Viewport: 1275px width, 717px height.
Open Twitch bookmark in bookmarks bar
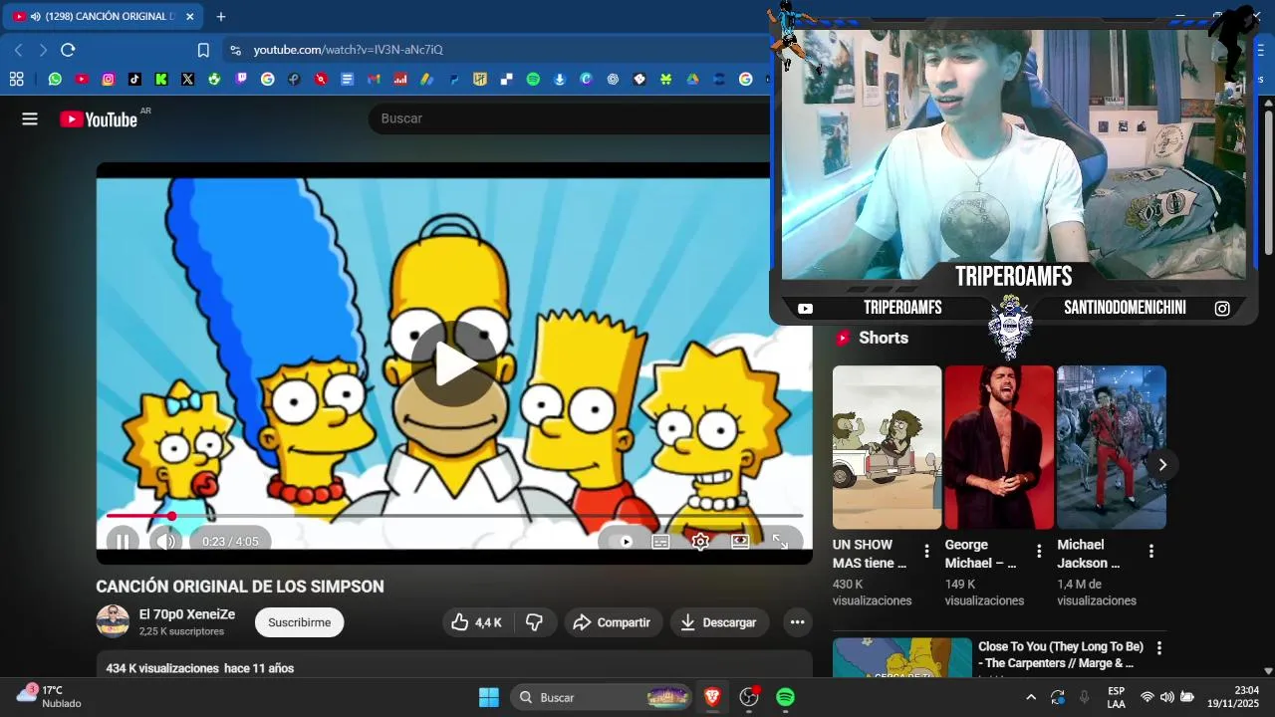click(x=241, y=79)
